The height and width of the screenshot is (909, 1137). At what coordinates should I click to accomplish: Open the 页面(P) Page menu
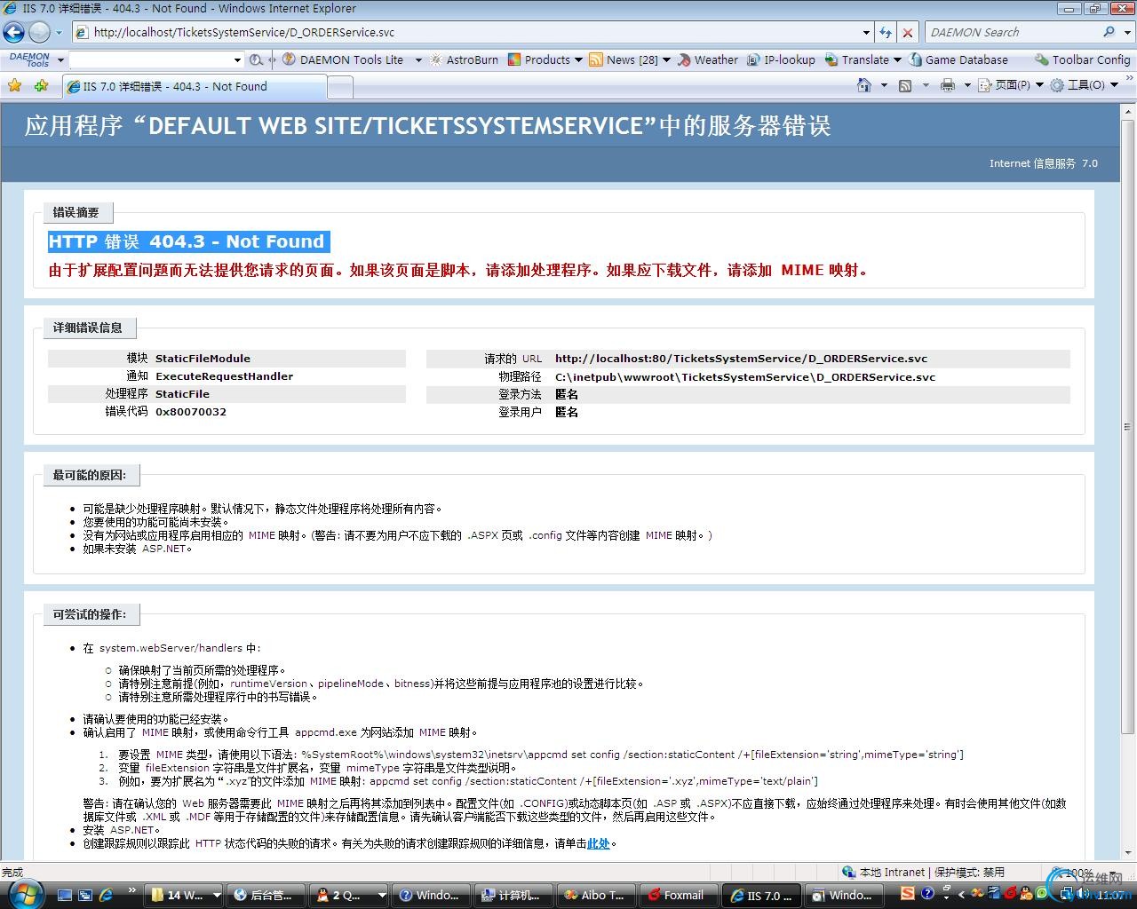point(1011,85)
